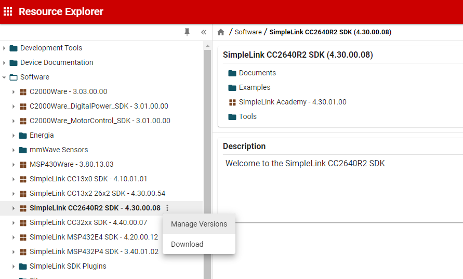Viewport: 463px width, 279px height.
Task: Expand the MSP430Ware - 3.80.13.03 node
Action: click(x=14, y=165)
